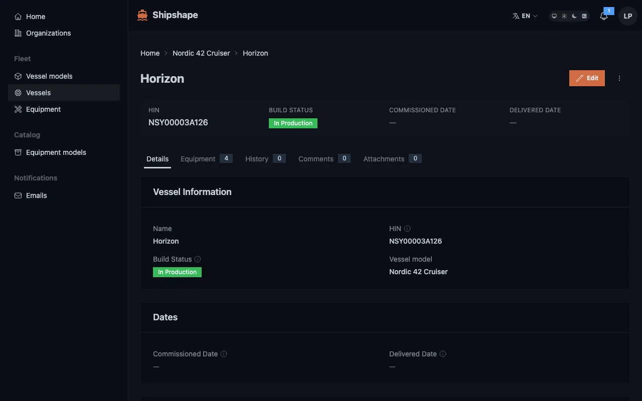642x401 pixels.
Task: Click the Vessels sidebar icon
Action: click(18, 93)
